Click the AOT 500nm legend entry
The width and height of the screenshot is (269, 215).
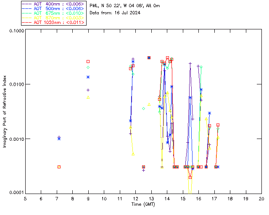53,8
